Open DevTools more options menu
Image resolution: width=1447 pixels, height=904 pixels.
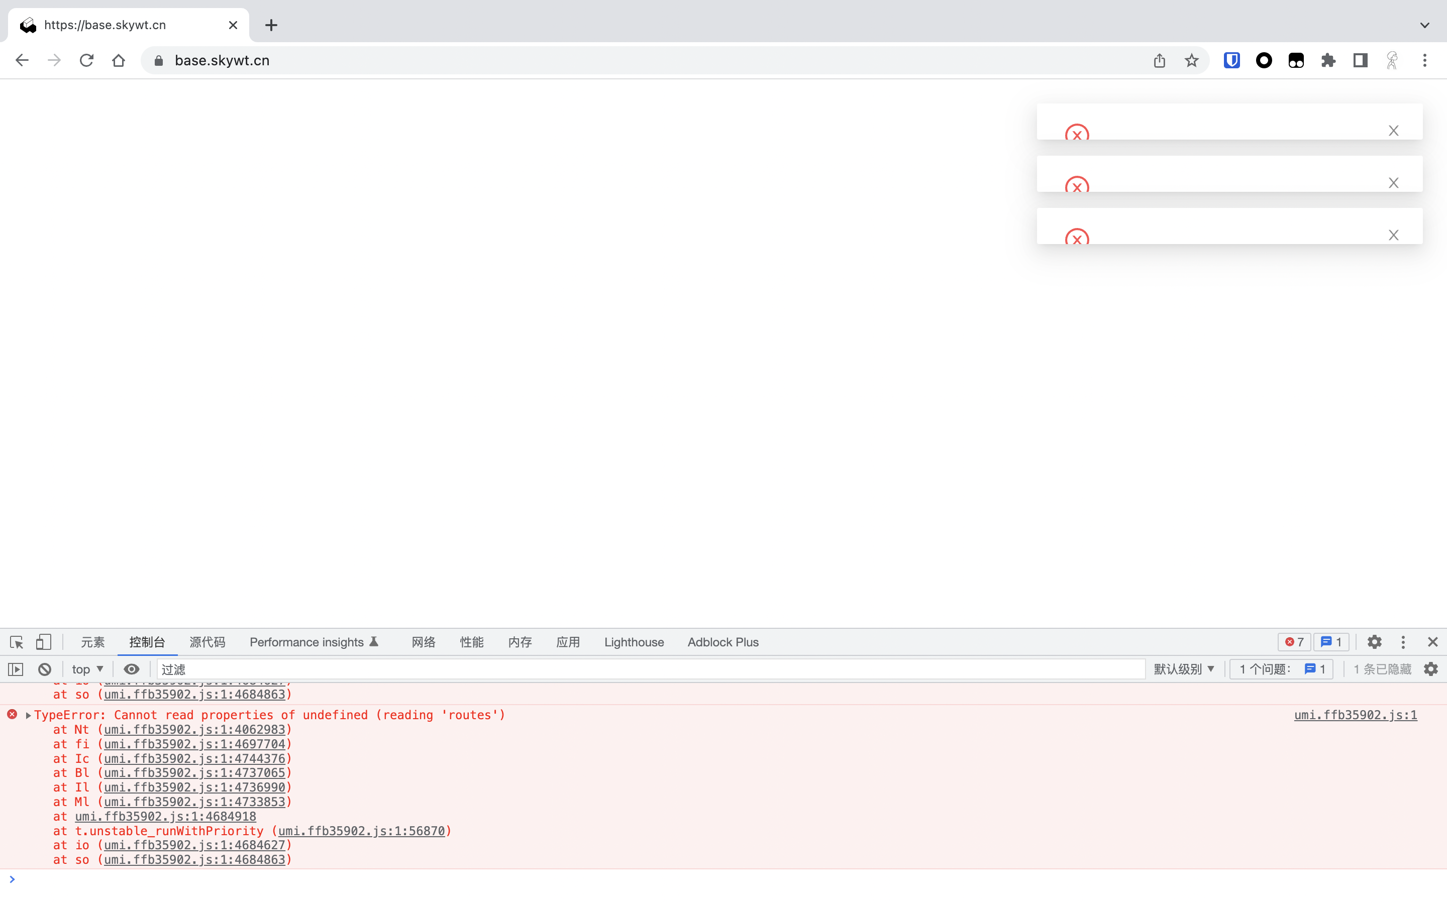coord(1403,642)
